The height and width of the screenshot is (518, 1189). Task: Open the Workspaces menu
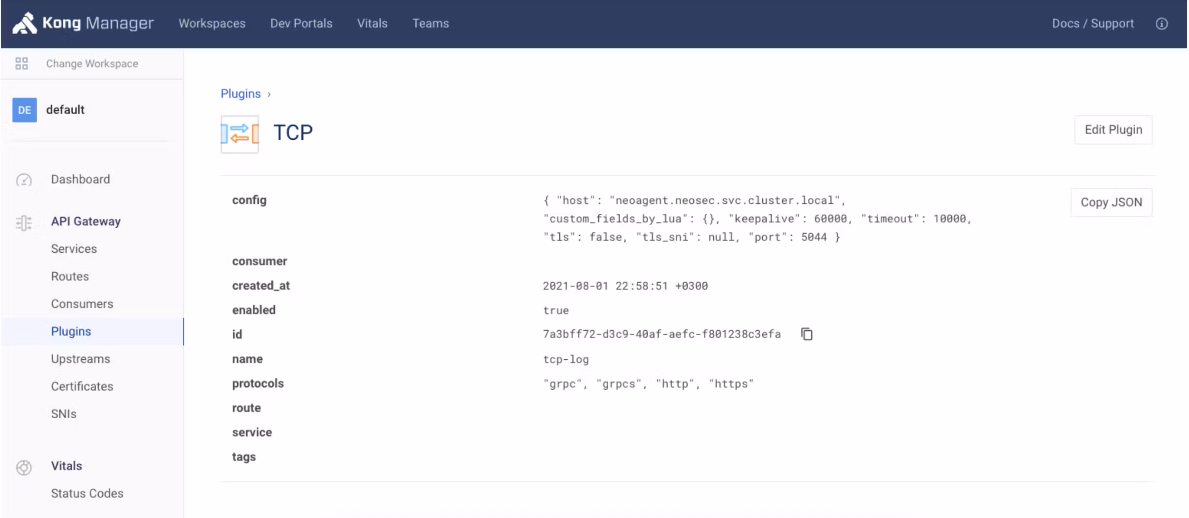tap(212, 24)
